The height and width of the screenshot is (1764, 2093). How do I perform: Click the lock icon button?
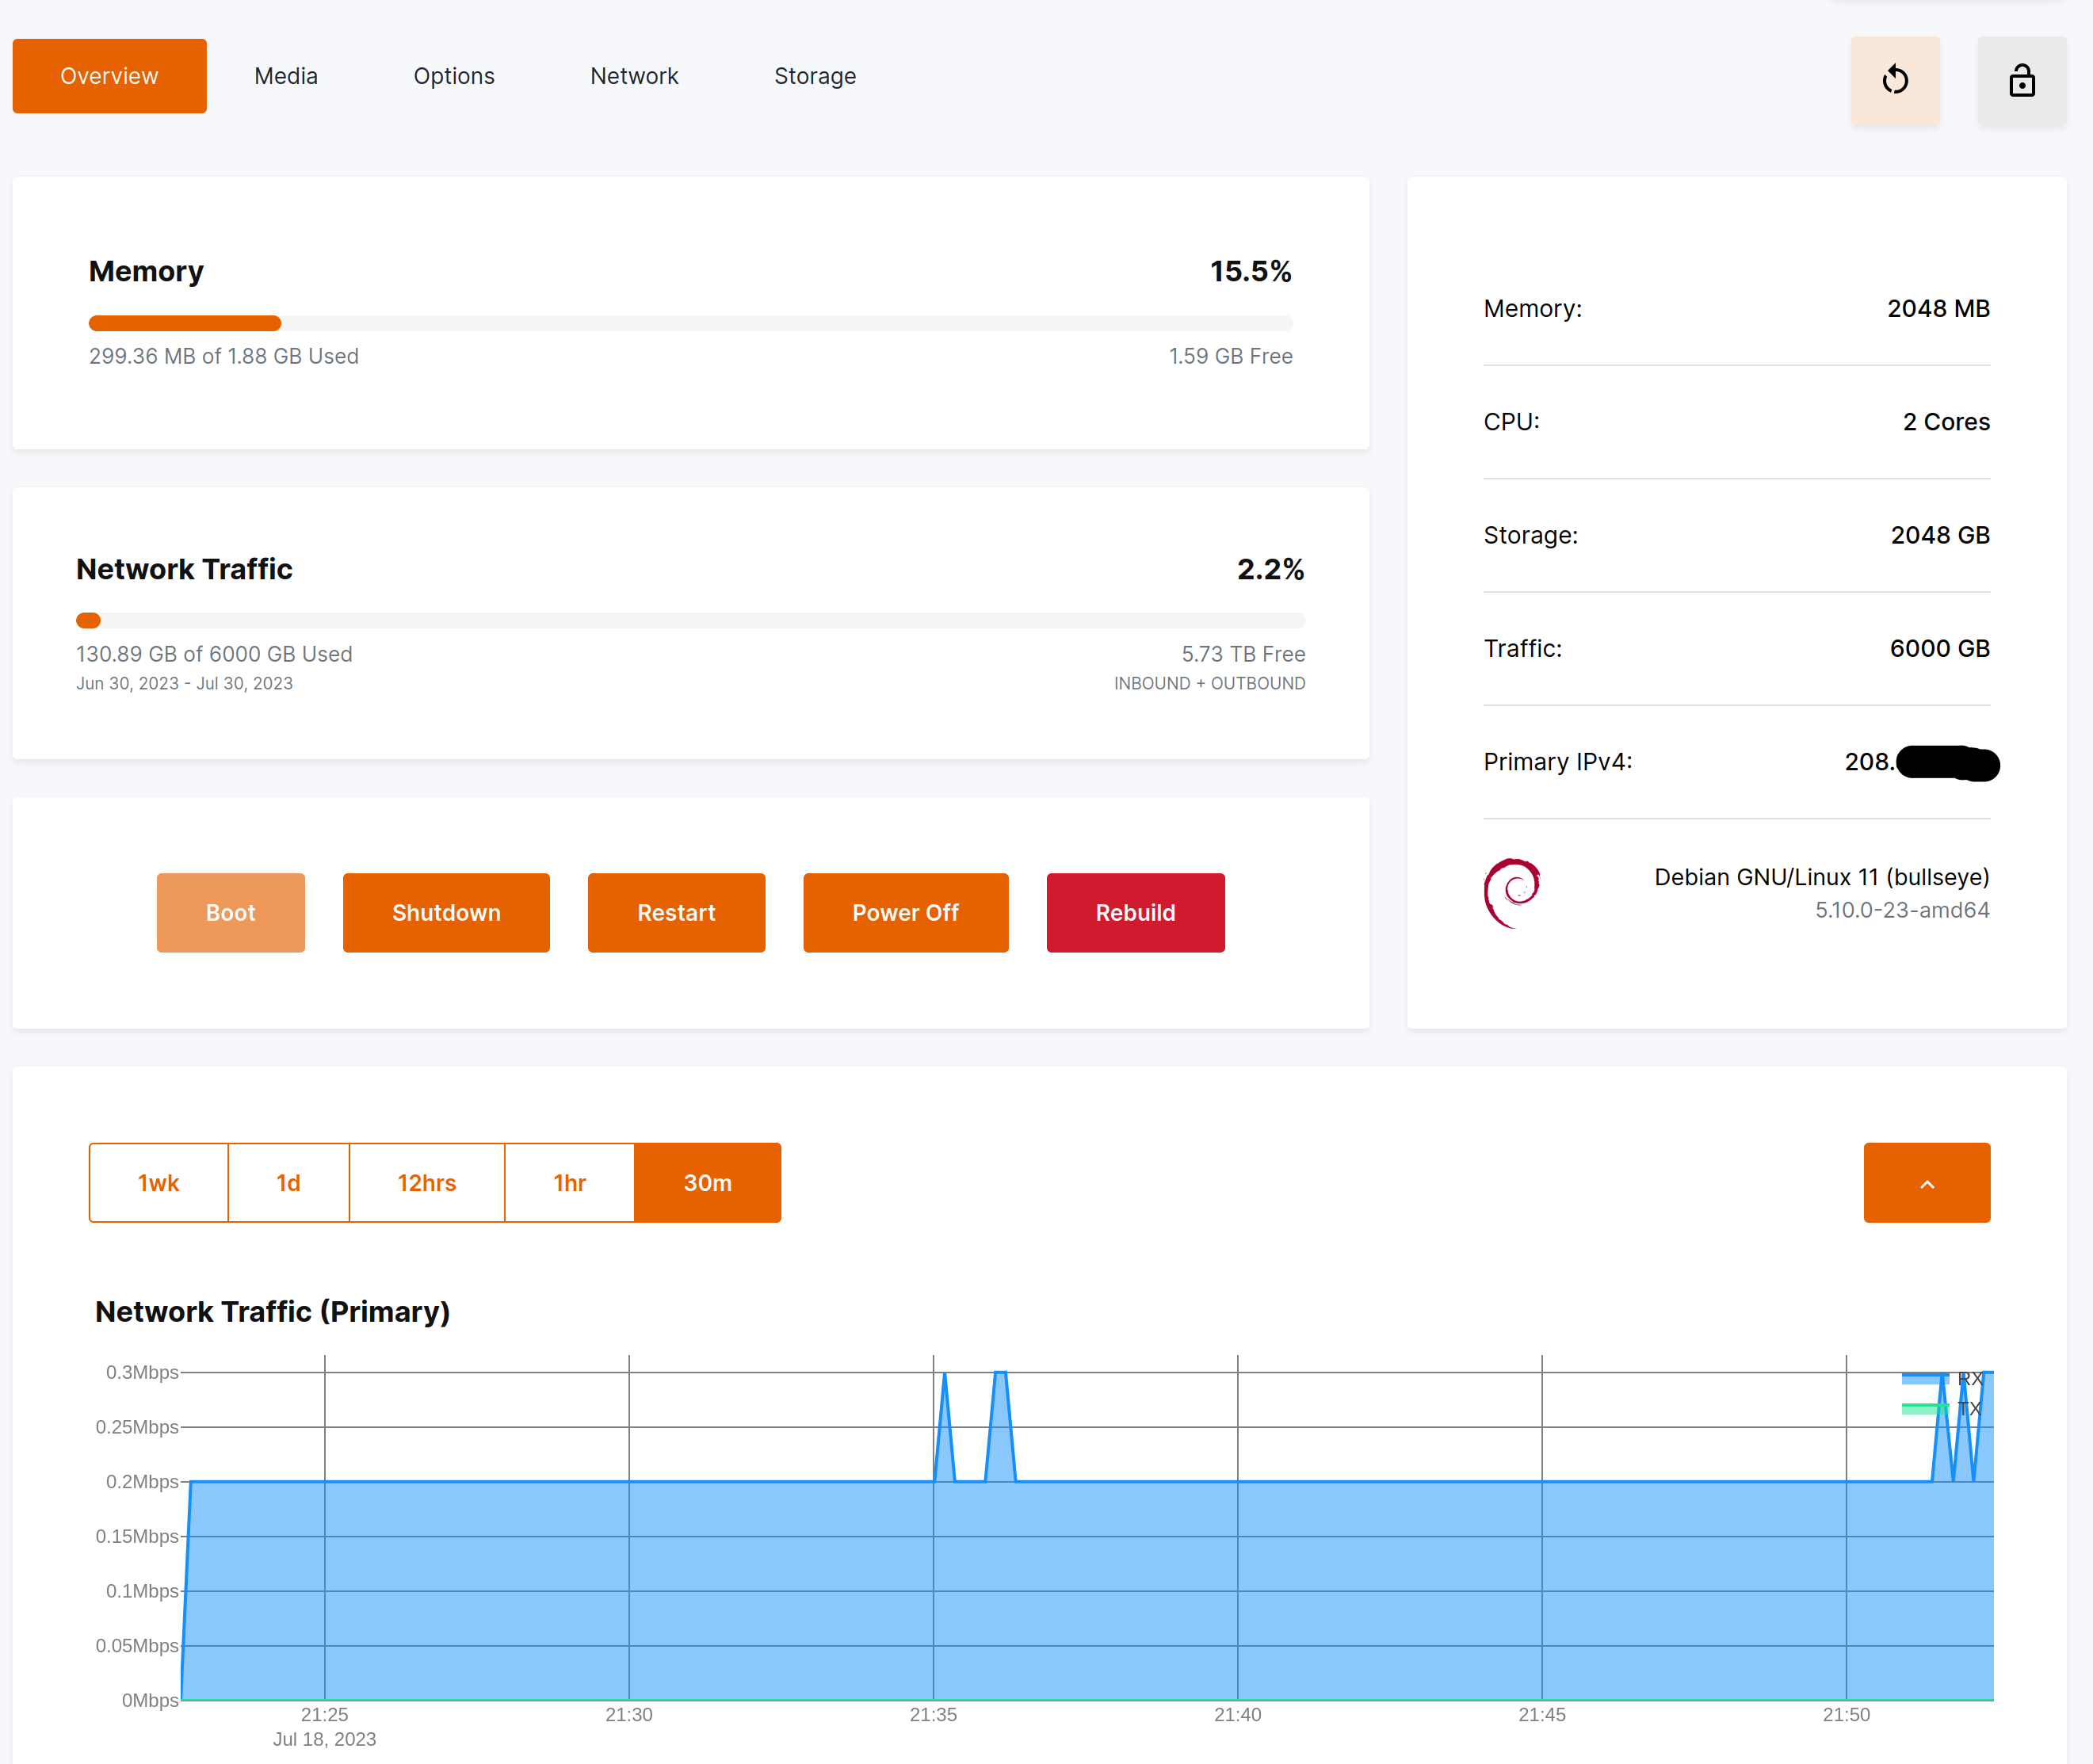(2021, 80)
